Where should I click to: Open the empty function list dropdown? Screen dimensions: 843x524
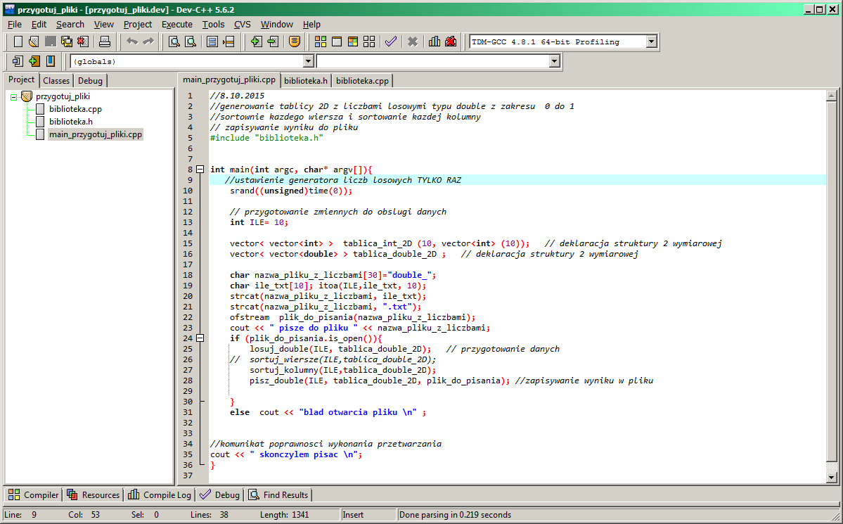pos(555,61)
